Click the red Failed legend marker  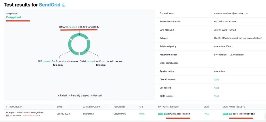[x=58, y=96]
